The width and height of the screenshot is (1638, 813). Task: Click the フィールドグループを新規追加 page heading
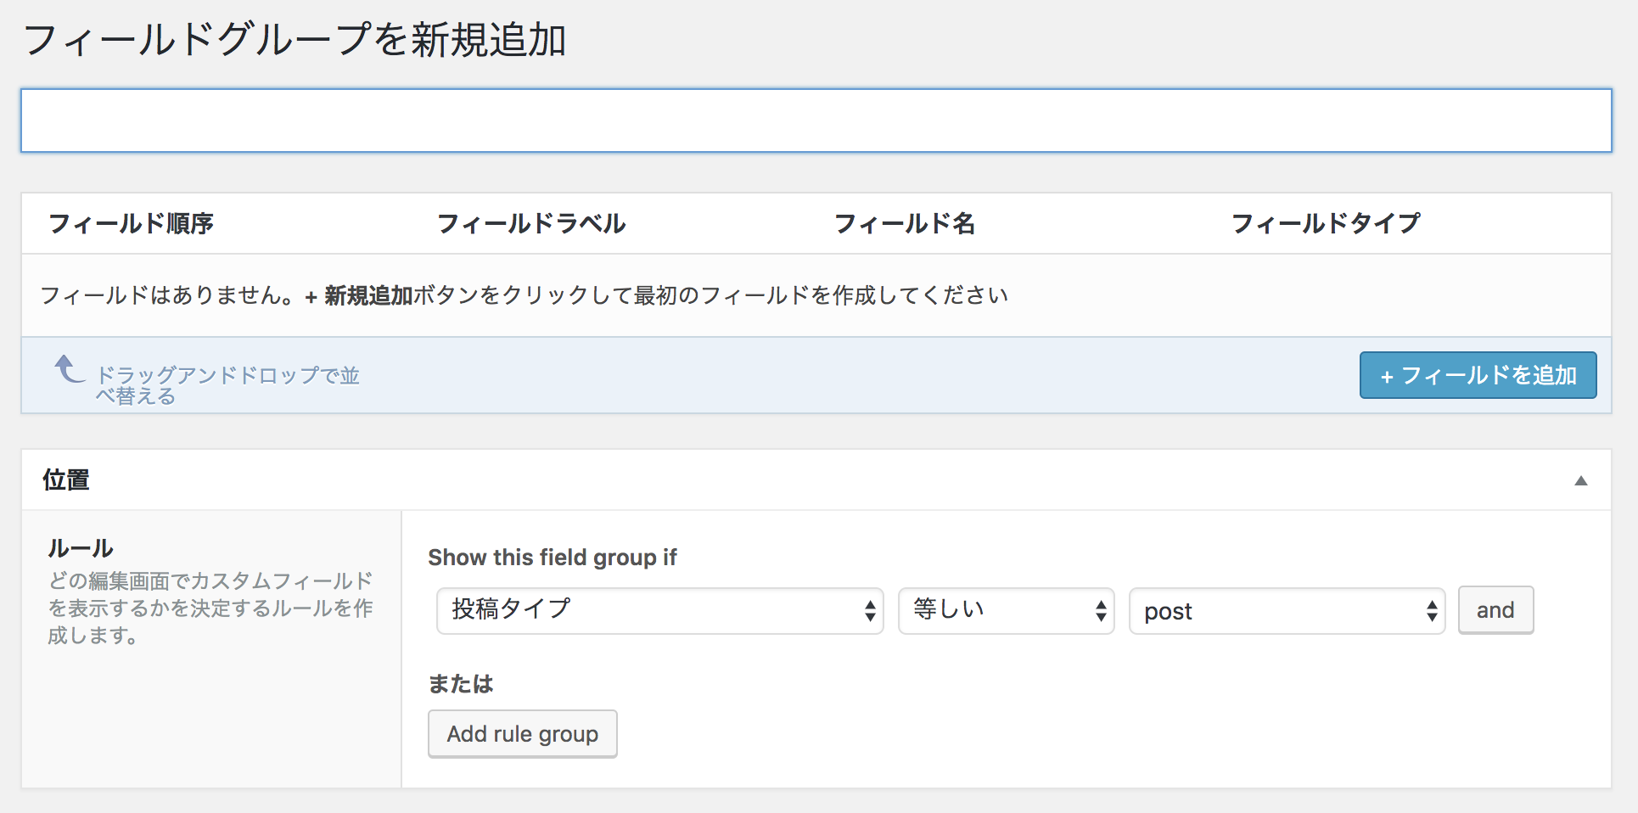[x=295, y=40]
